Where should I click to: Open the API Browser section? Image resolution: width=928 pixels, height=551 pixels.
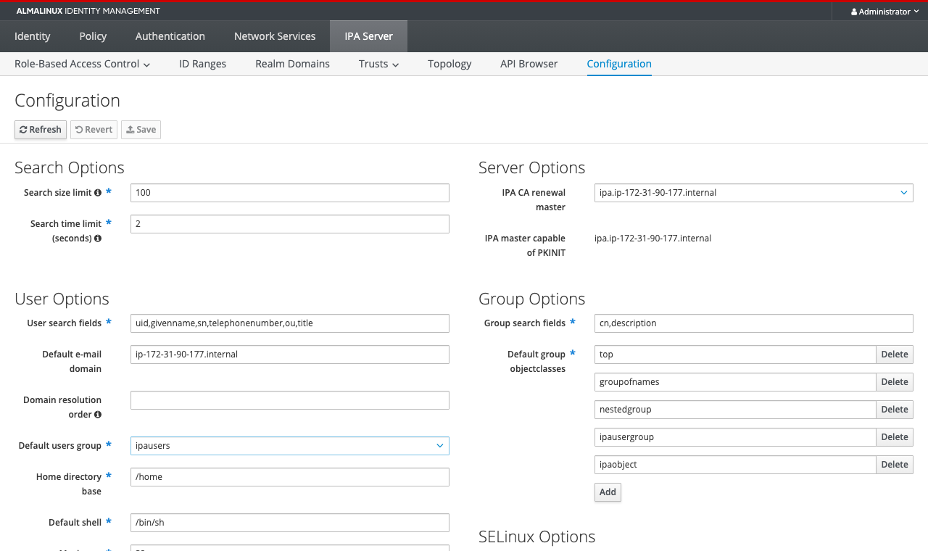(529, 64)
